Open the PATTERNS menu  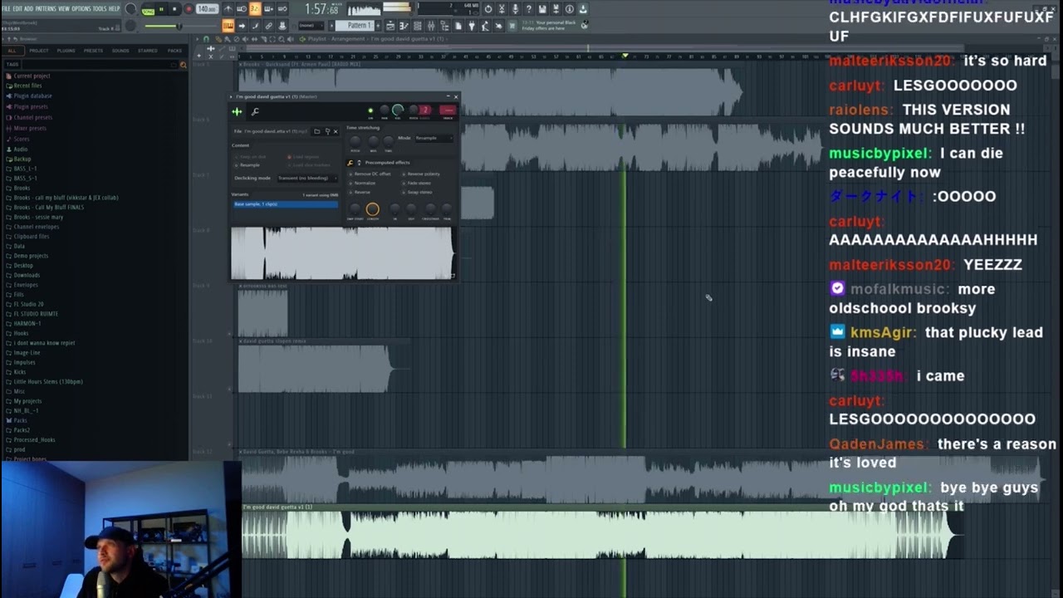point(46,8)
